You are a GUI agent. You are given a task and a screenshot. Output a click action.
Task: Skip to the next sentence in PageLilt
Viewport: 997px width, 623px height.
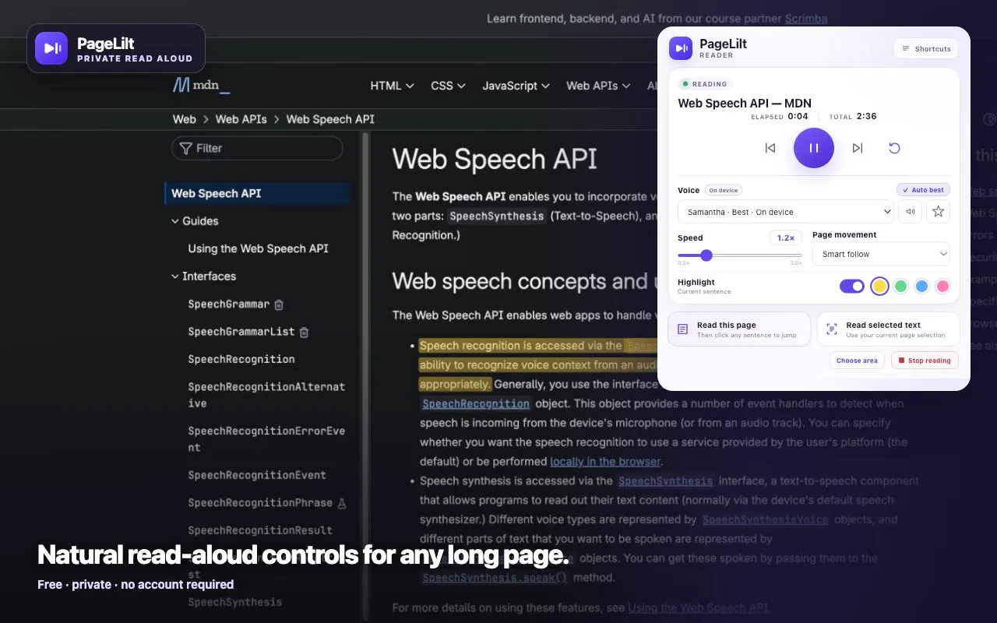click(858, 148)
